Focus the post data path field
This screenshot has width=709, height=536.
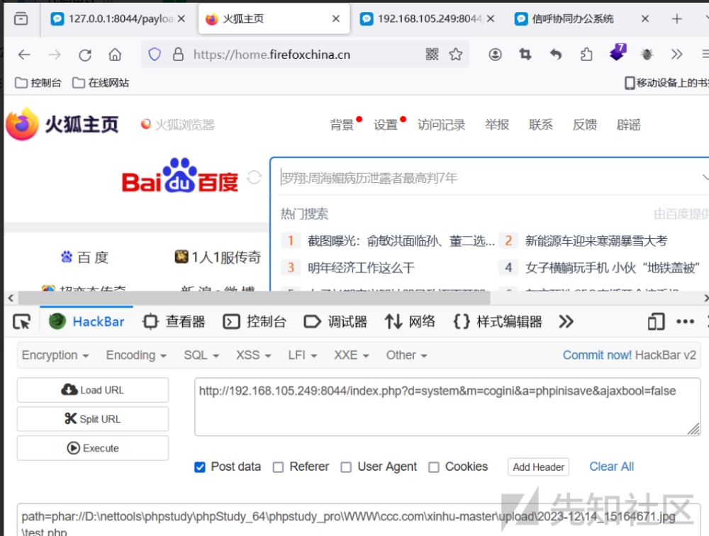[359, 520]
